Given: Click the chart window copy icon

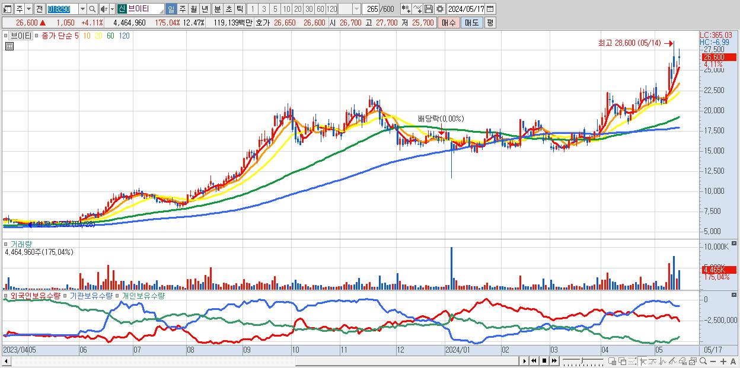Looking at the screenshot, I should click(x=693, y=361).
